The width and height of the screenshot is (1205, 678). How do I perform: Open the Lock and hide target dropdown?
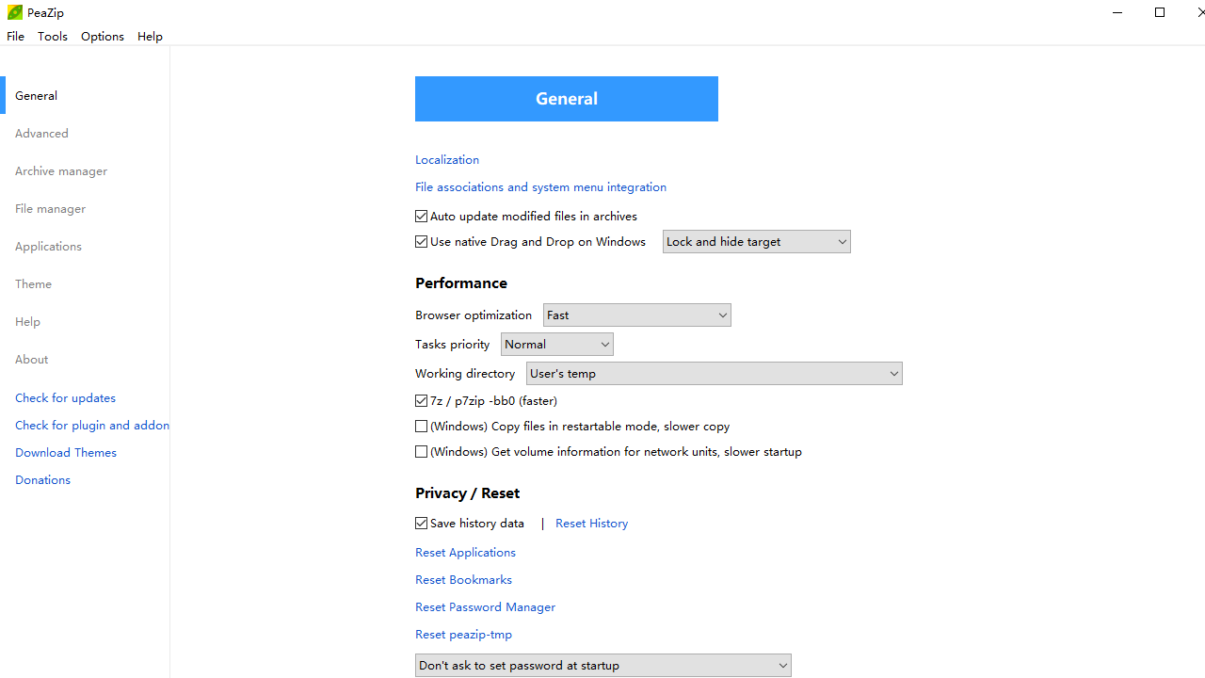tap(756, 242)
